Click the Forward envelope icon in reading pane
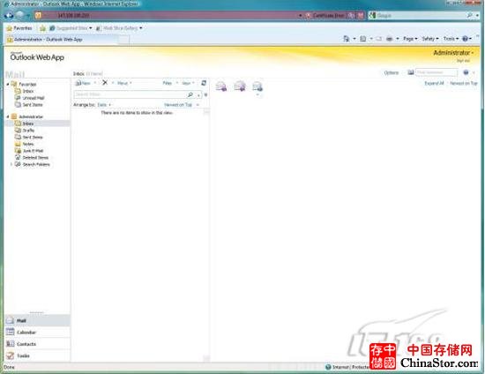 (x=257, y=86)
